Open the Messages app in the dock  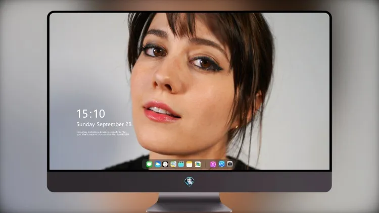coord(149,164)
